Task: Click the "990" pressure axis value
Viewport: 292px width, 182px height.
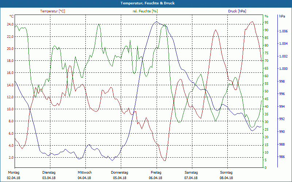Action: pyautogui.click(x=282, y=132)
